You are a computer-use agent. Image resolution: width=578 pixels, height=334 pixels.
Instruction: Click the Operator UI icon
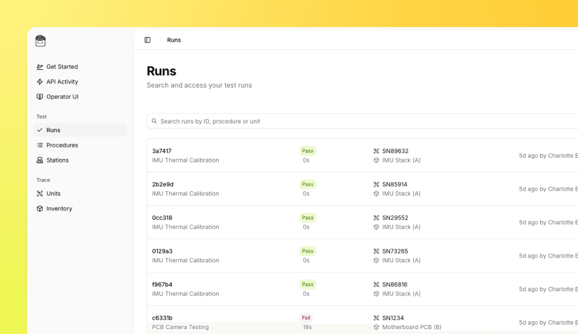tap(40, 97)
